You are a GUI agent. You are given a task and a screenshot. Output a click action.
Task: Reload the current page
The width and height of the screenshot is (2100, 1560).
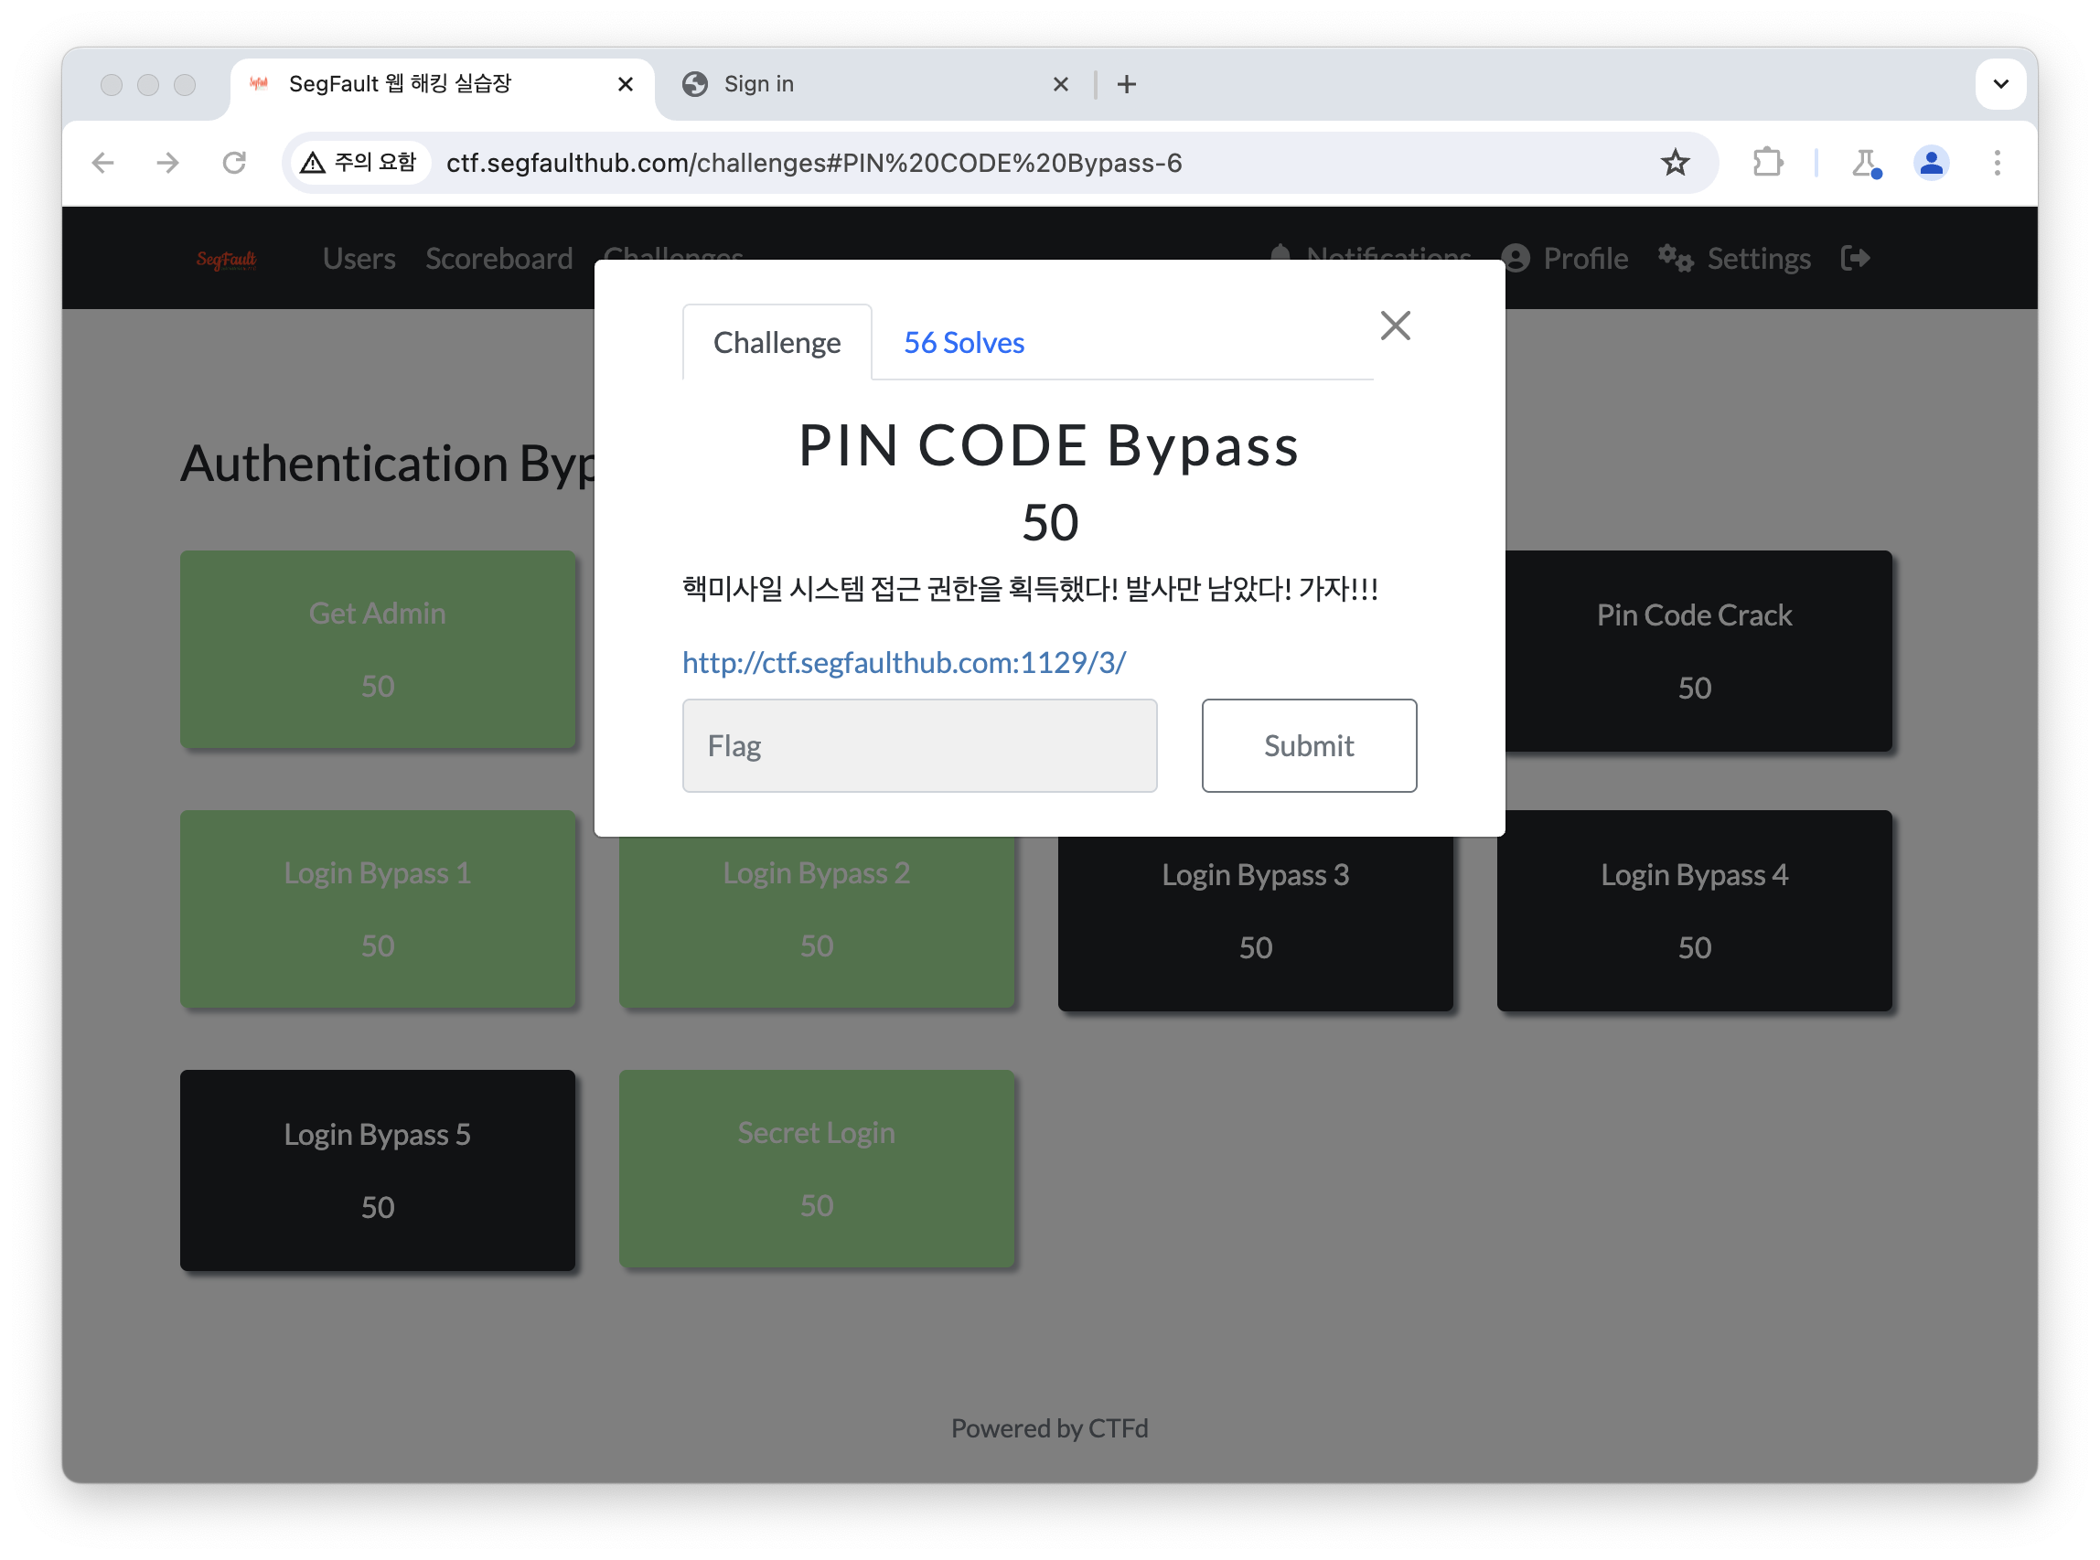coord(234,163)
